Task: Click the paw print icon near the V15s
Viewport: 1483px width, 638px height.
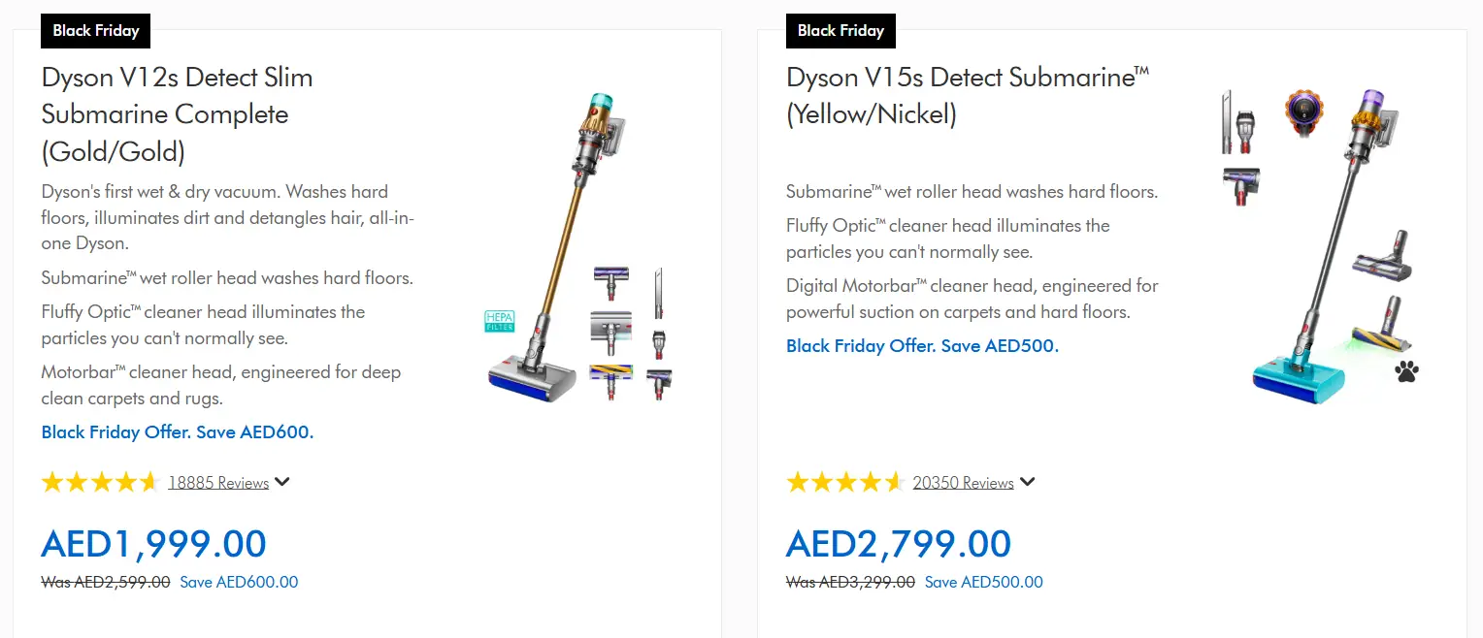Action: click(x=1407, y=371)
